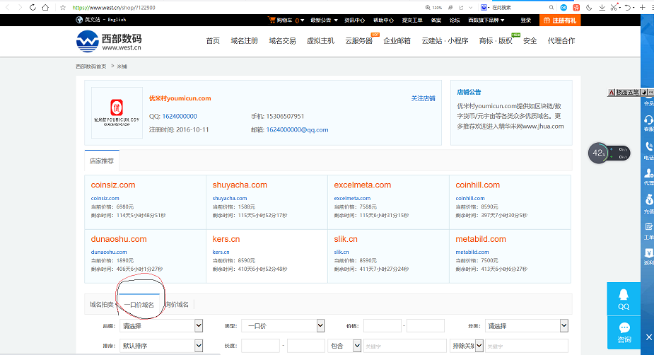Screen dimensions: 654x355
Task: Open 云服务器 in the main navigation
Action: click(x=358, y=40)
